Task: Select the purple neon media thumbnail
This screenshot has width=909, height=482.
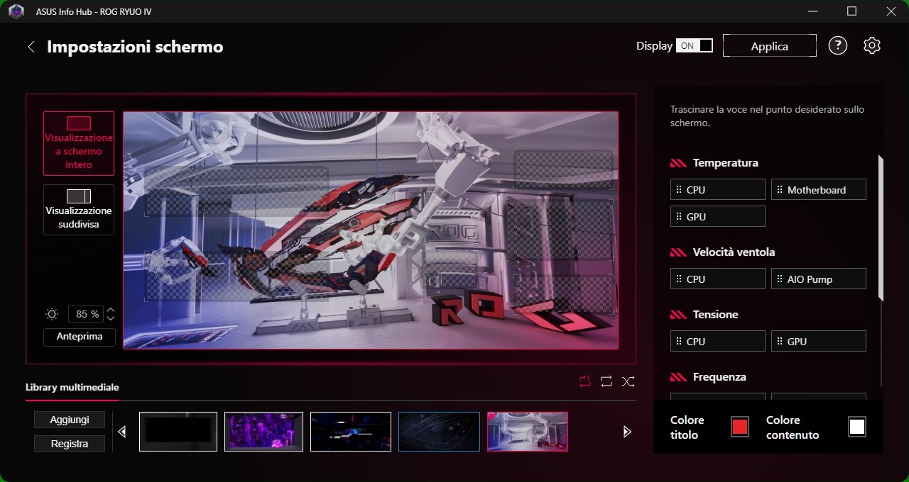Action: pyautogui.click(x=263, y=432)
